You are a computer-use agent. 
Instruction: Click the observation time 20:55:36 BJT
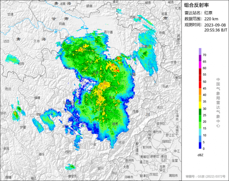click(215, 30)
